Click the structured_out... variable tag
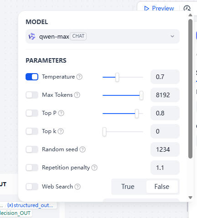The height and width of the screenshot is (218, 197). [x=31, y=205]
